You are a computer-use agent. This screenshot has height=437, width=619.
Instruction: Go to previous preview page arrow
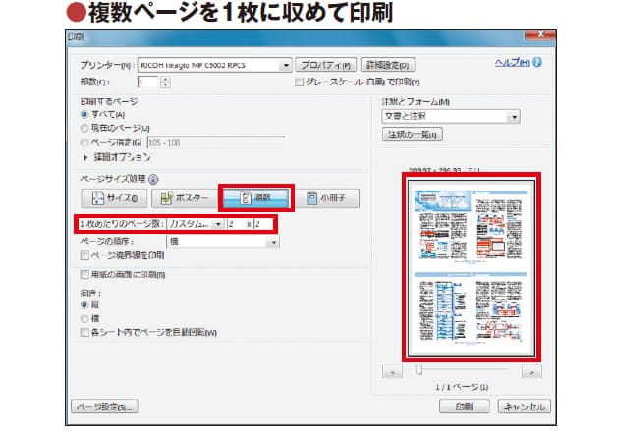coord(392,373)
